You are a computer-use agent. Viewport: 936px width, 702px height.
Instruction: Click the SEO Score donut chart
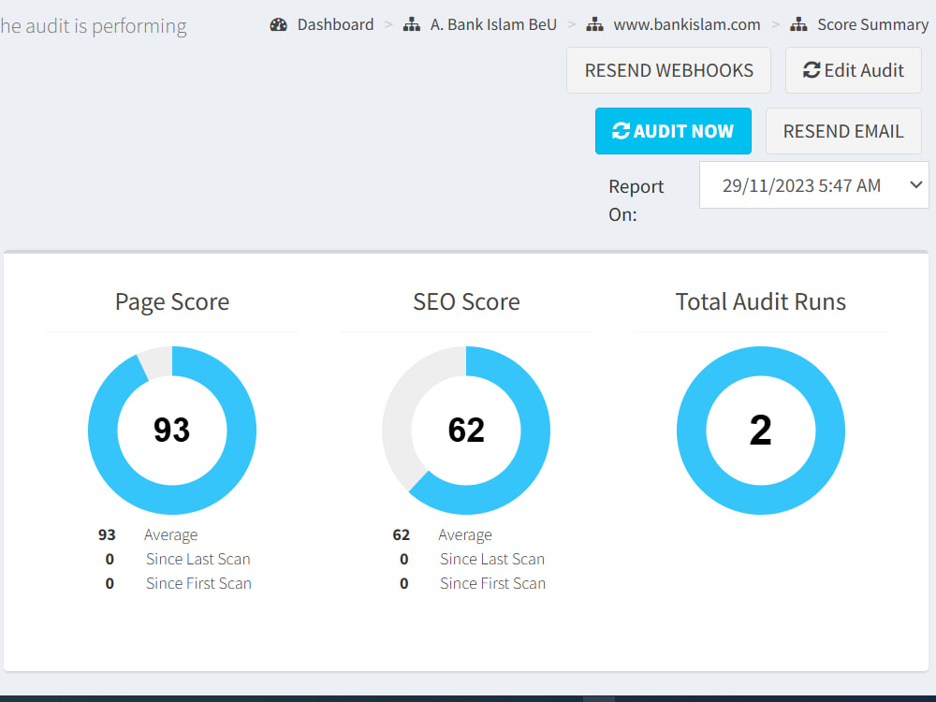466,430
